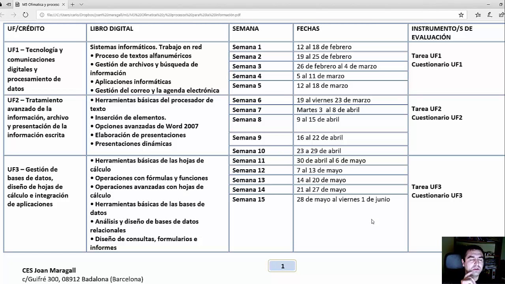Click the date 7 al 13 de mayo
The image size is (505, 284).
pyautogui.click(x=320, y=170)
